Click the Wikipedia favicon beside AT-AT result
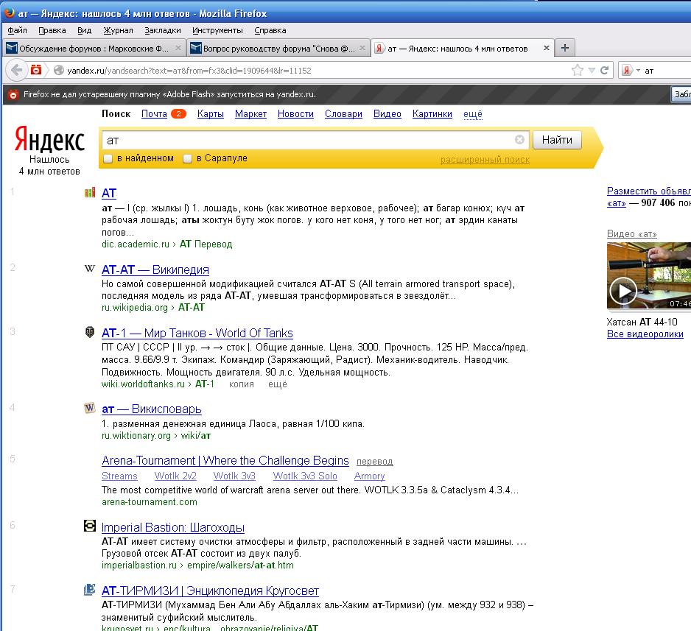 tap(90, 269)
